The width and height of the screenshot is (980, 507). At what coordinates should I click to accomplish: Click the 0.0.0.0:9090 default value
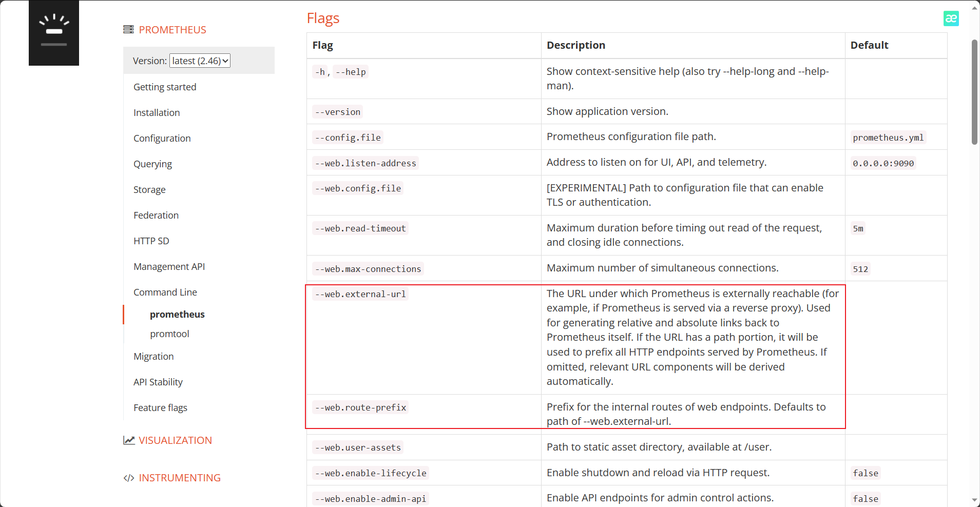[883, 163]
